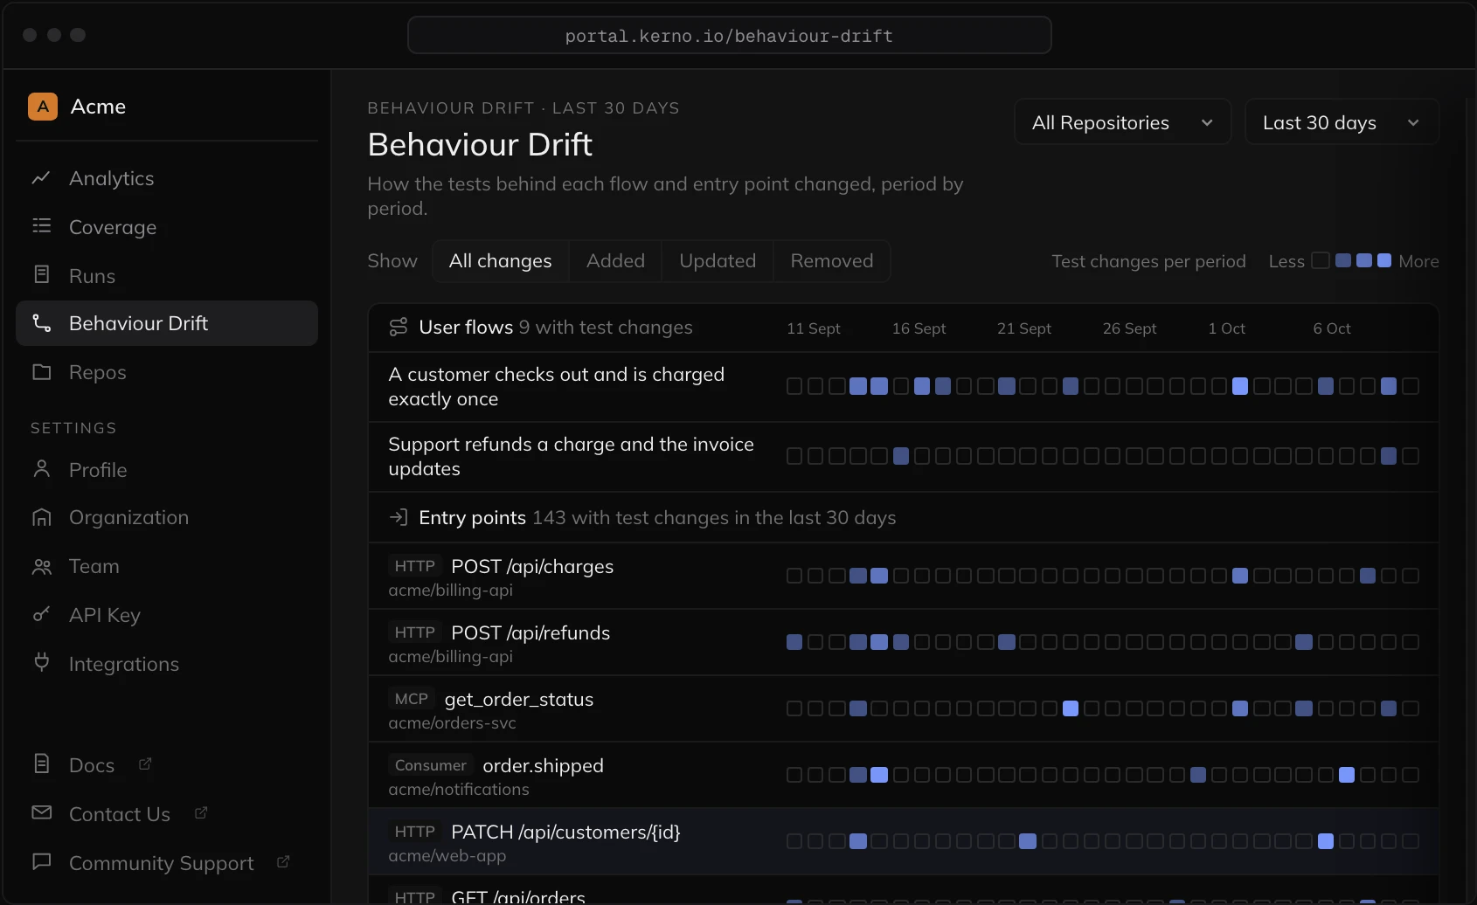
Task: Open order.shipped consumer entry point
Action: 904,775
